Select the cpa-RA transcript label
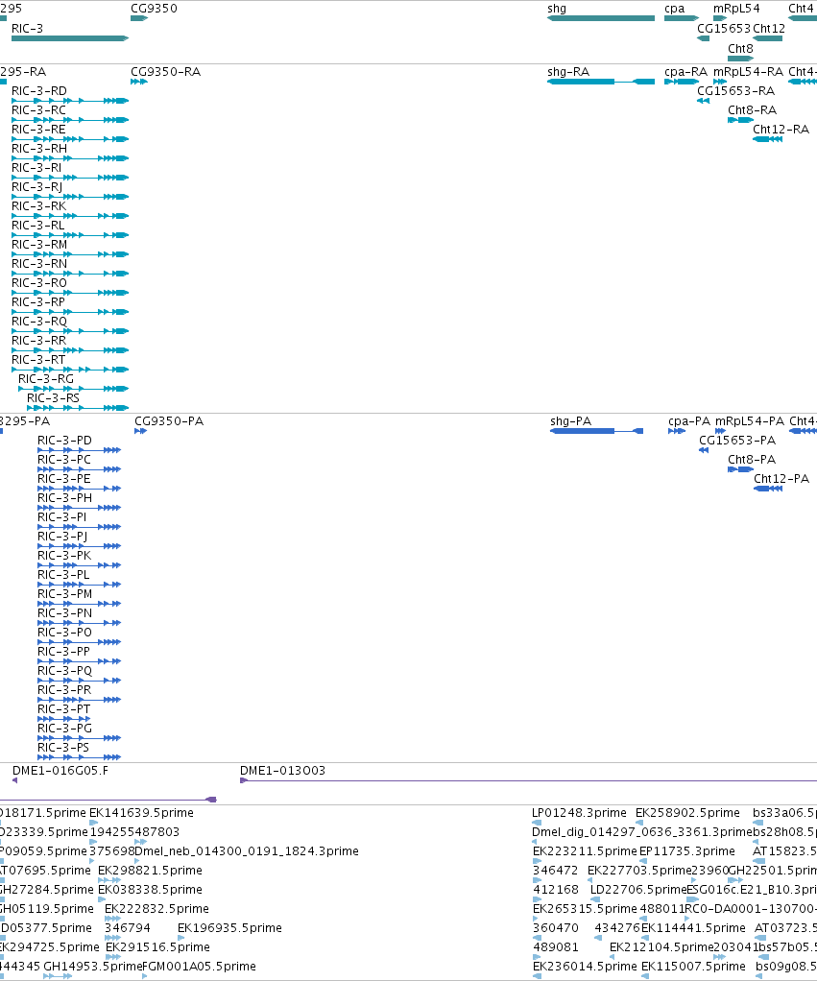The height and width of the screenshot is (981, 817). [x=685, y=72]
